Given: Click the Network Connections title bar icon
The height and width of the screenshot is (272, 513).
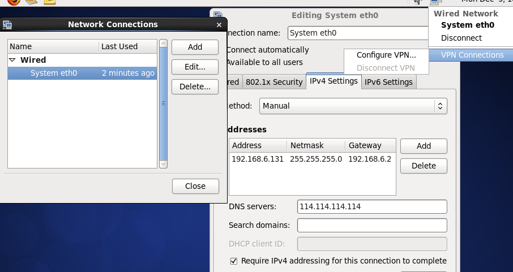Looking at the screenshot, I should click(7, 24).
